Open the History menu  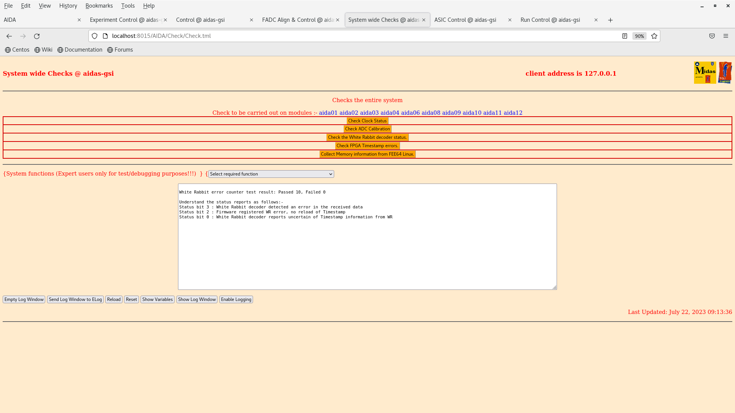[68, 6]
